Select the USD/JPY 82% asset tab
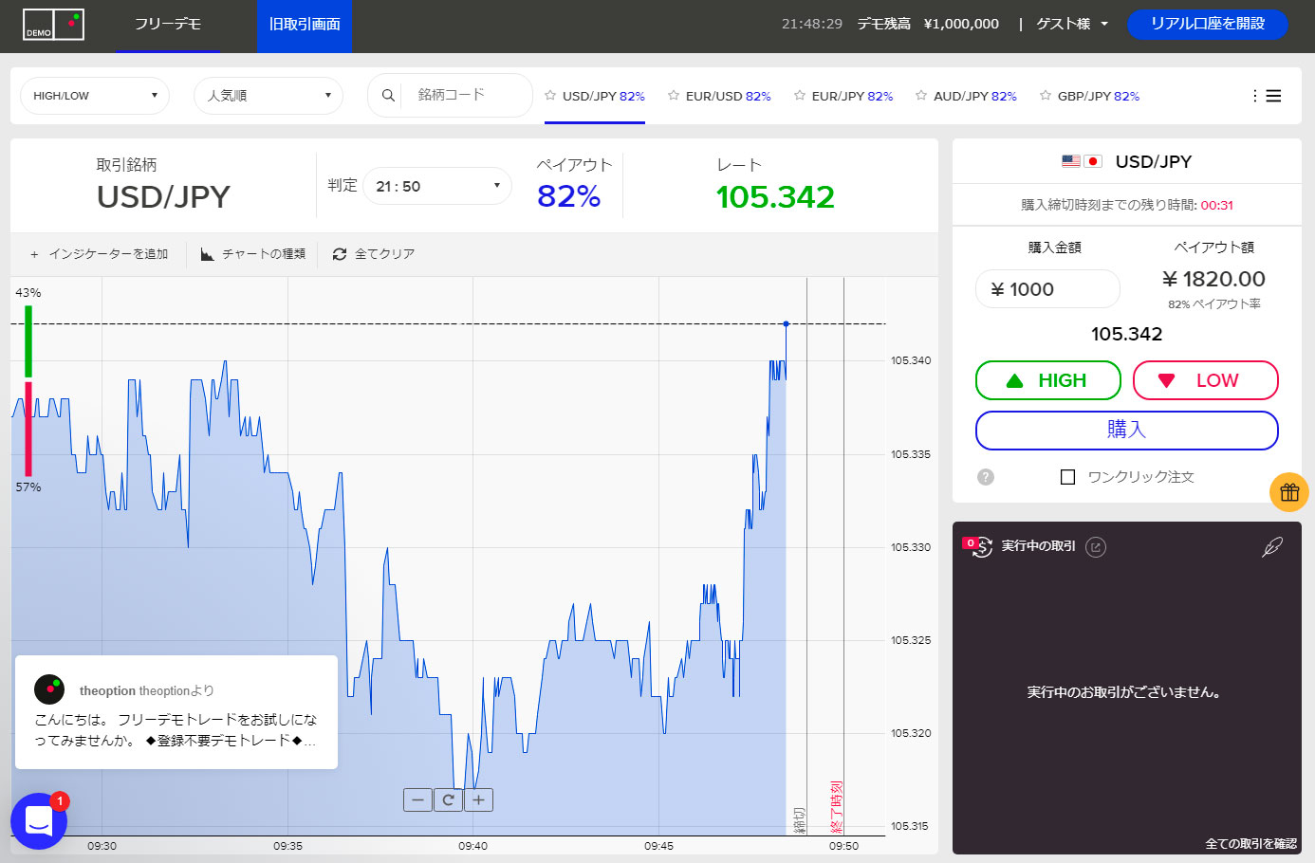Screen dimensions: 1315x863 (595, 96)
